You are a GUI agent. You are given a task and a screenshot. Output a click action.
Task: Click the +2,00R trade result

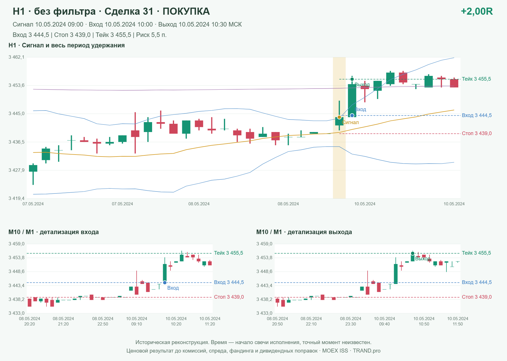point(477,11)
